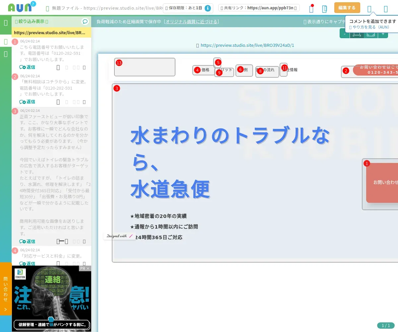Image resolution: width=398 pixels, height=332 pixels.
Task: Click the TOKOTON advertisement image
Action: pos(51,298)
